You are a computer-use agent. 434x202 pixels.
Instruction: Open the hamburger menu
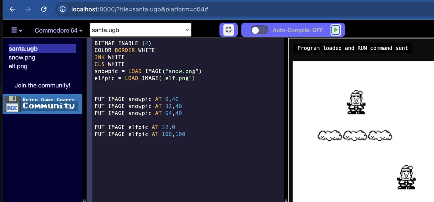click(17, 30)
